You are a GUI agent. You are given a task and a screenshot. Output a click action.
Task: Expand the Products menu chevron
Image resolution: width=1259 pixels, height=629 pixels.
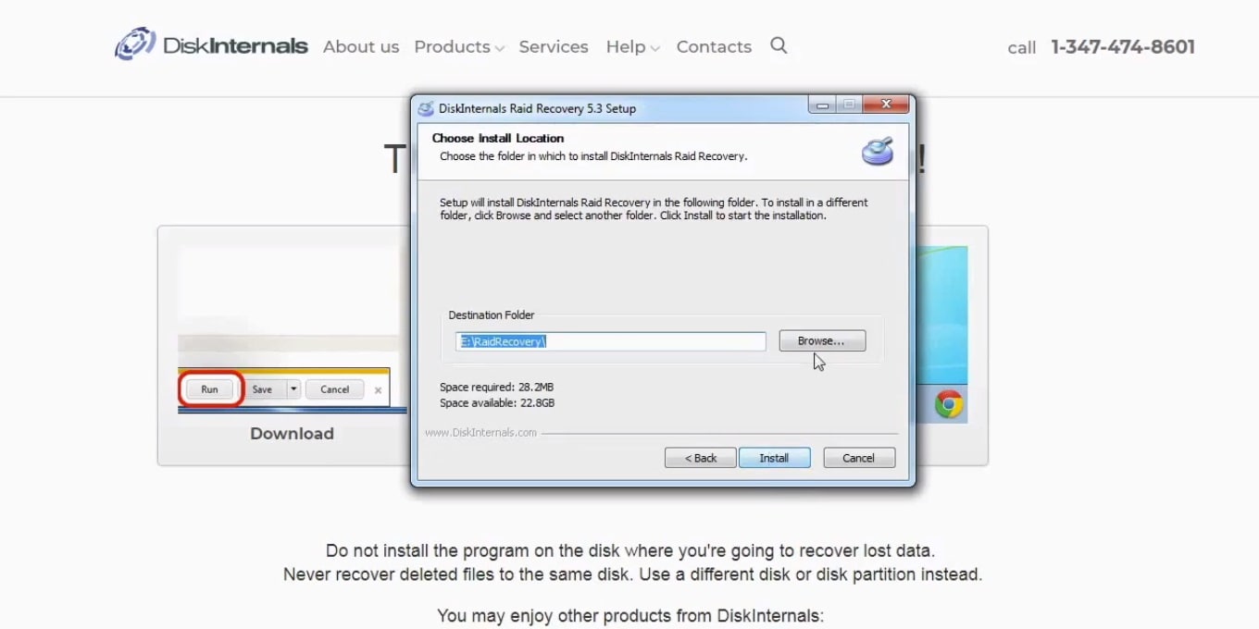click(500, 48)
